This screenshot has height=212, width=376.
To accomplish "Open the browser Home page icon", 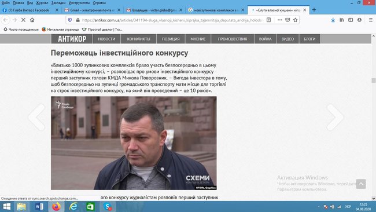I will coord(32,20).
